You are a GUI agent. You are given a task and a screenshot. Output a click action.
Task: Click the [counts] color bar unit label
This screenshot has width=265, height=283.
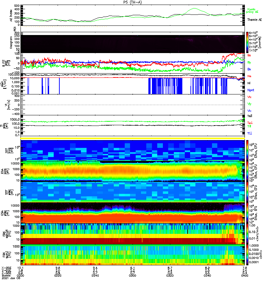[x=260, y=42]
